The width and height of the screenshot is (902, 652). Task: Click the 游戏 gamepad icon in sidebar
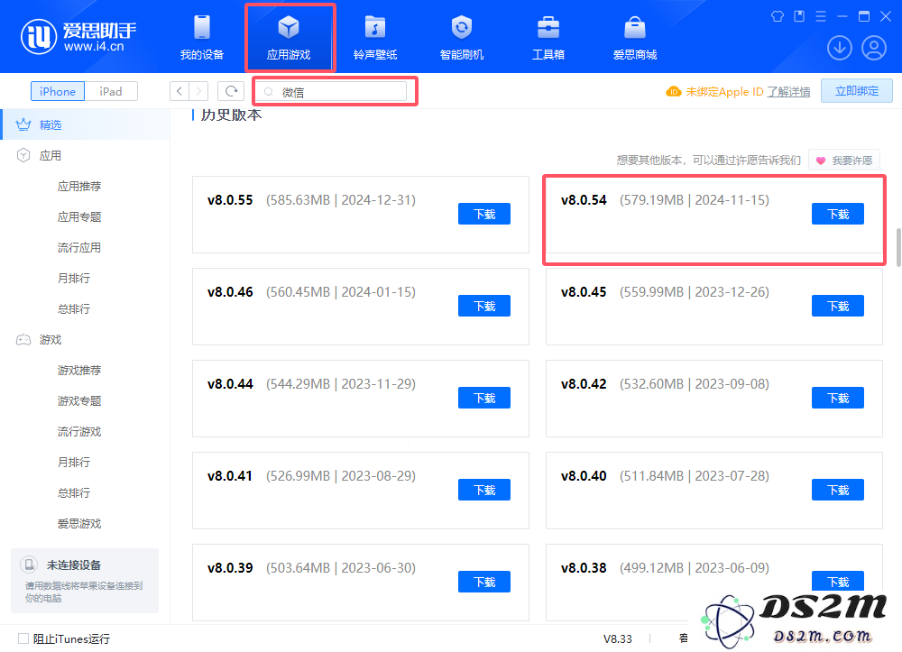click(x=23, y=340)
